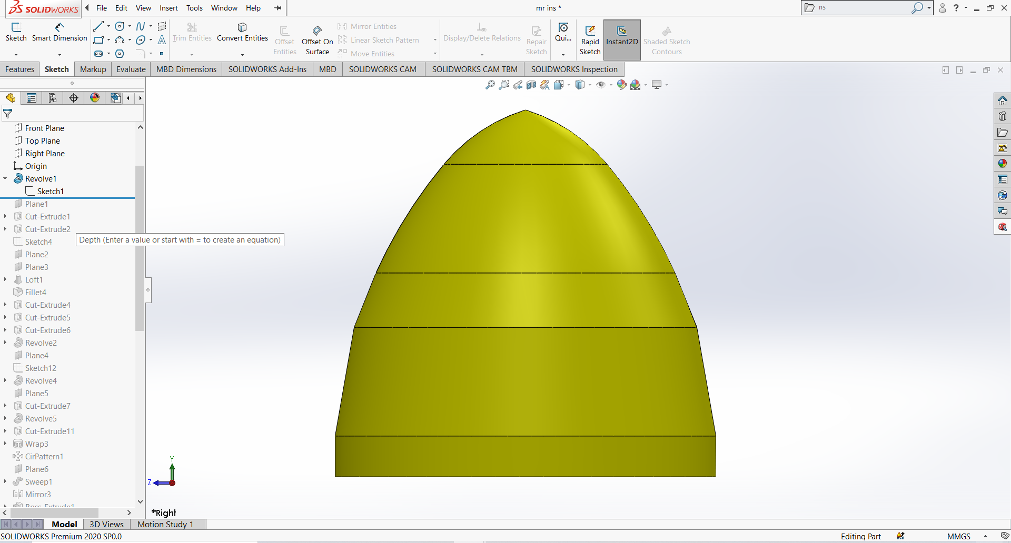Click the MMGS unit system status
This screenshot has height=543, width=1011.
(958, 537)
